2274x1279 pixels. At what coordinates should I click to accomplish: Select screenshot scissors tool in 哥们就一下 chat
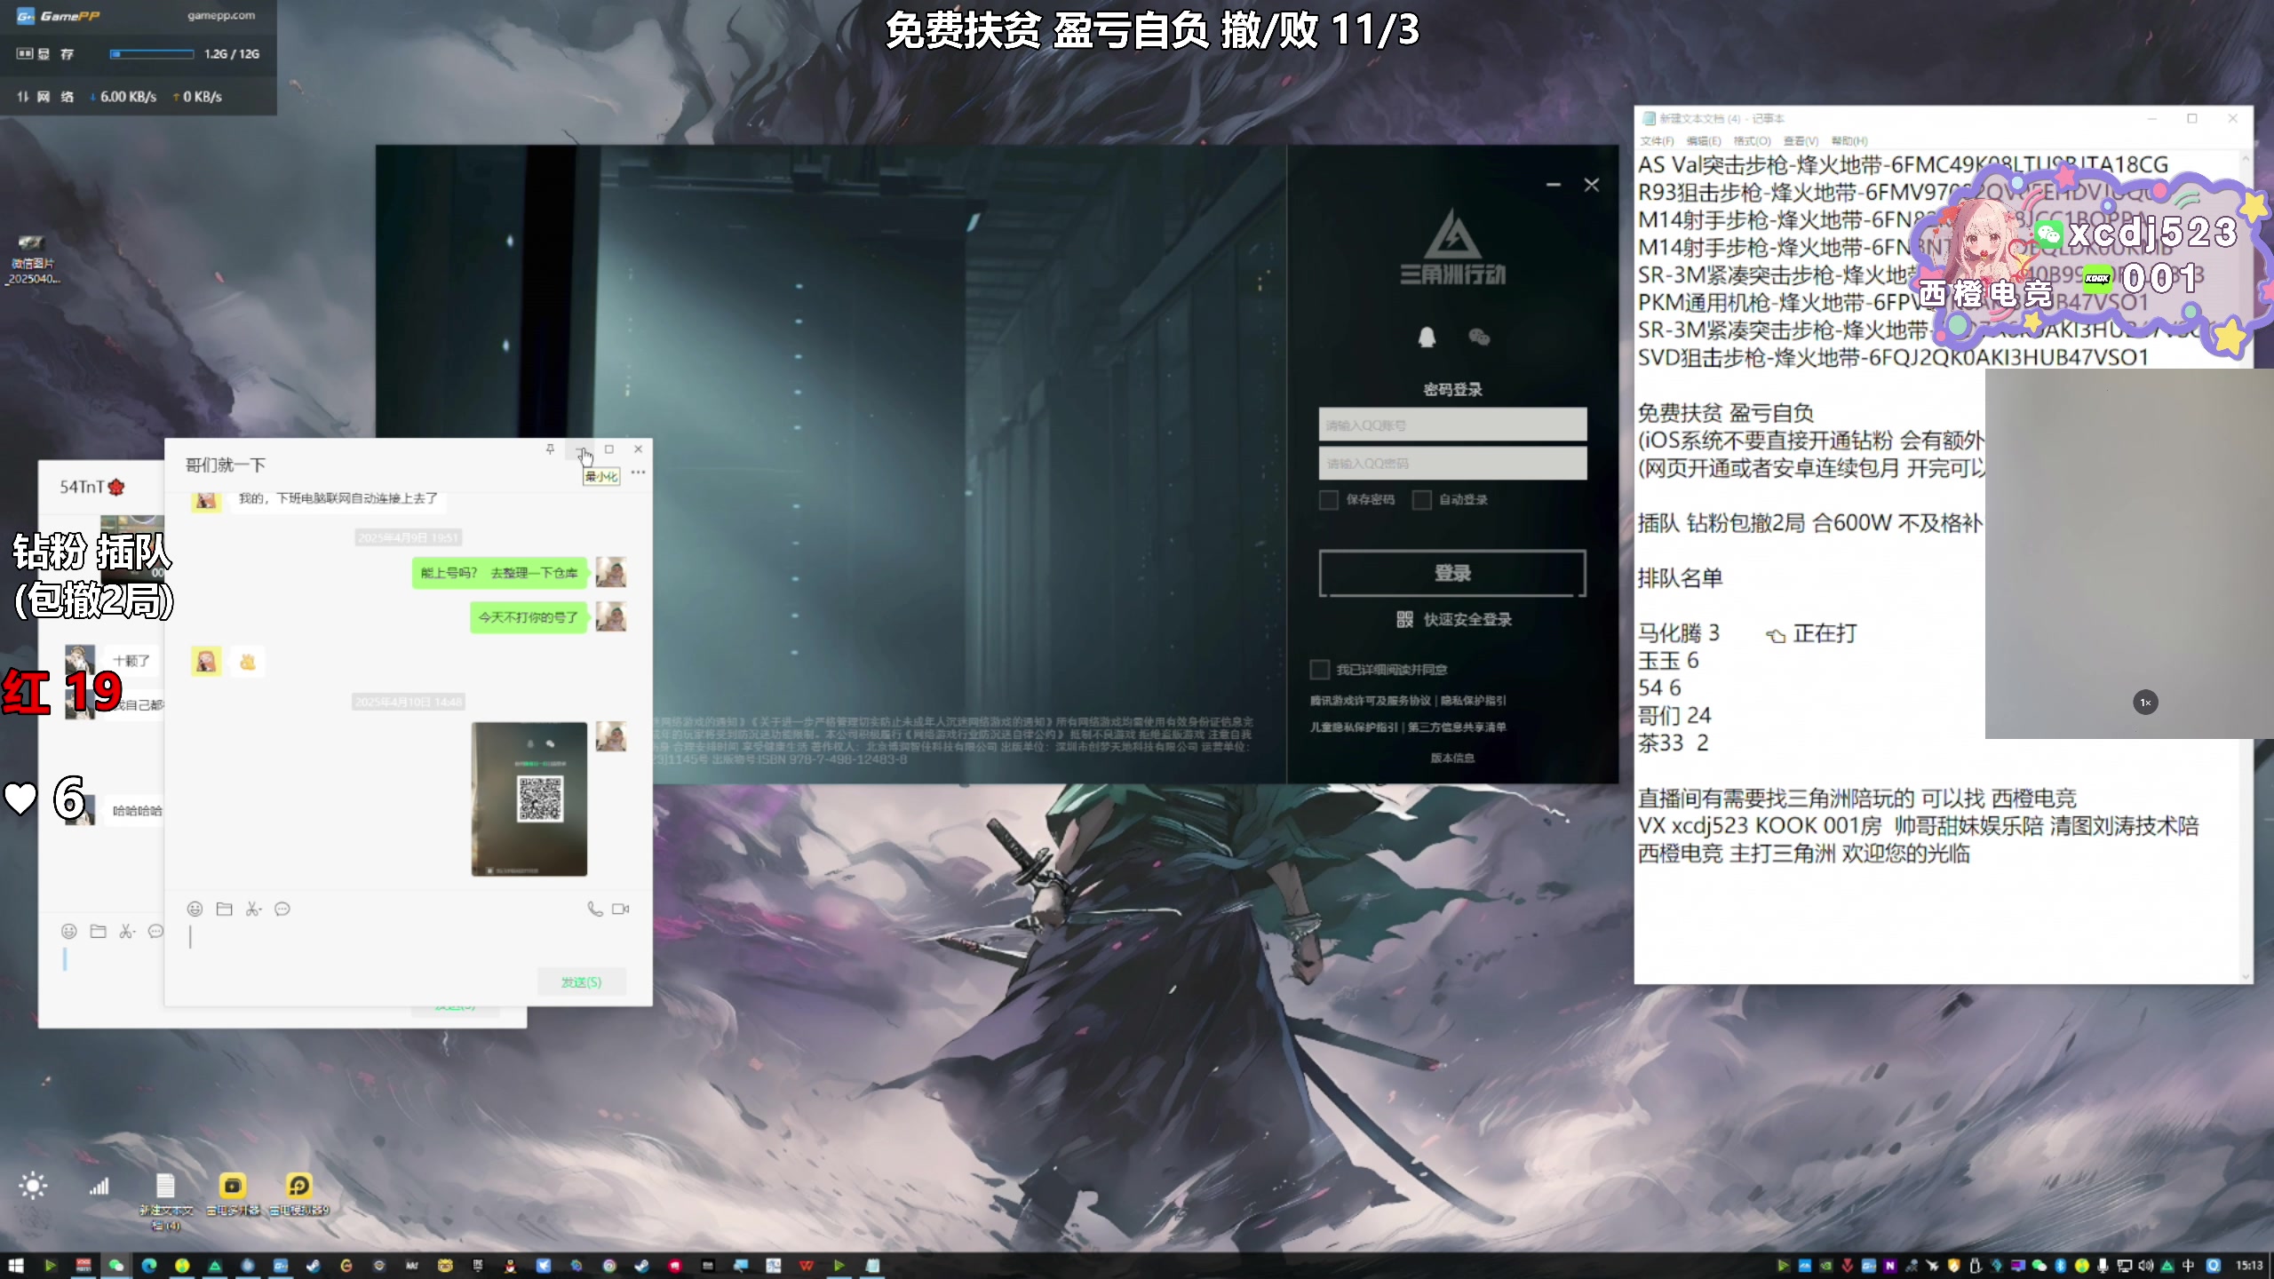[253, 909]
